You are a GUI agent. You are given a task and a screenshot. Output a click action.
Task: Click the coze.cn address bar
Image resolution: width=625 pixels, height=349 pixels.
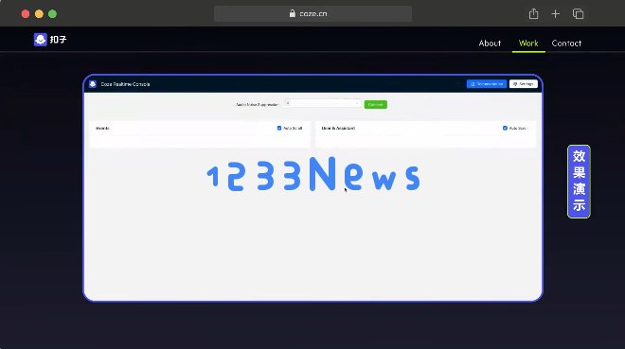312,13
